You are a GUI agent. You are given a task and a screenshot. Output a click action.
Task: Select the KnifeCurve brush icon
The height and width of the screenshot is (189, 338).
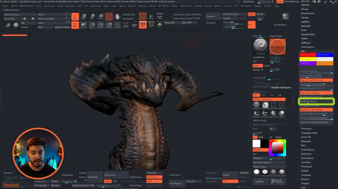[265, 114]
